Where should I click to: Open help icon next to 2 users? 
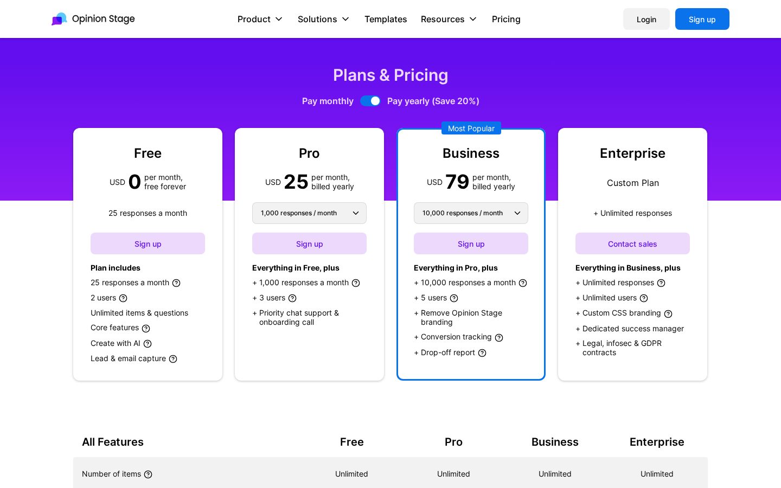pos(123,298)
